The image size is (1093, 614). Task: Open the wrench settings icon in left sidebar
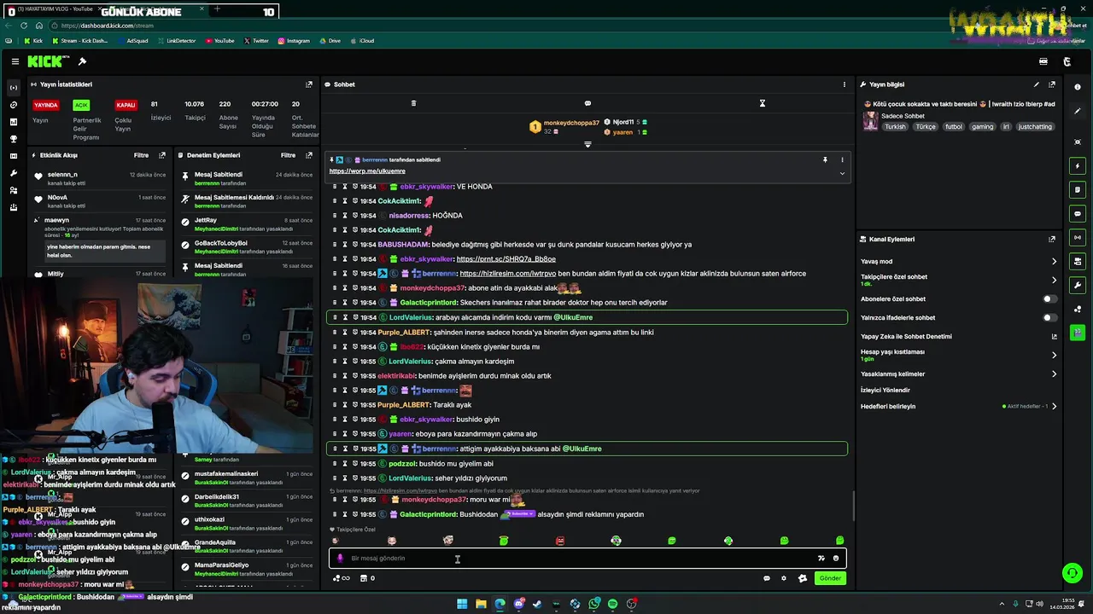13,173
